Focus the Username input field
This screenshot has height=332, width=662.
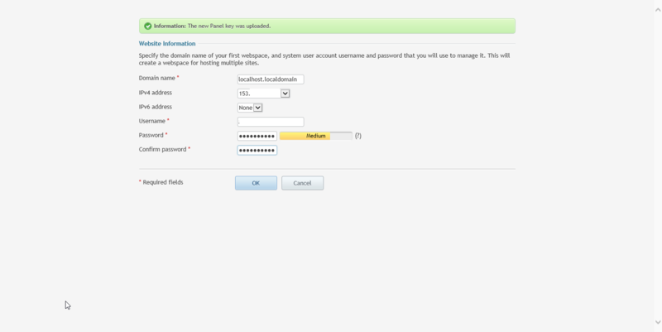271,122
